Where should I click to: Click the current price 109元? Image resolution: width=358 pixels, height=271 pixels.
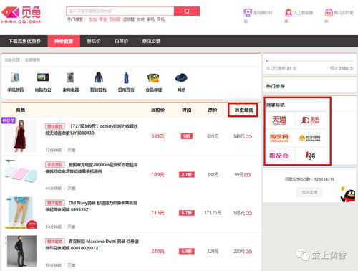pos(158,175)
